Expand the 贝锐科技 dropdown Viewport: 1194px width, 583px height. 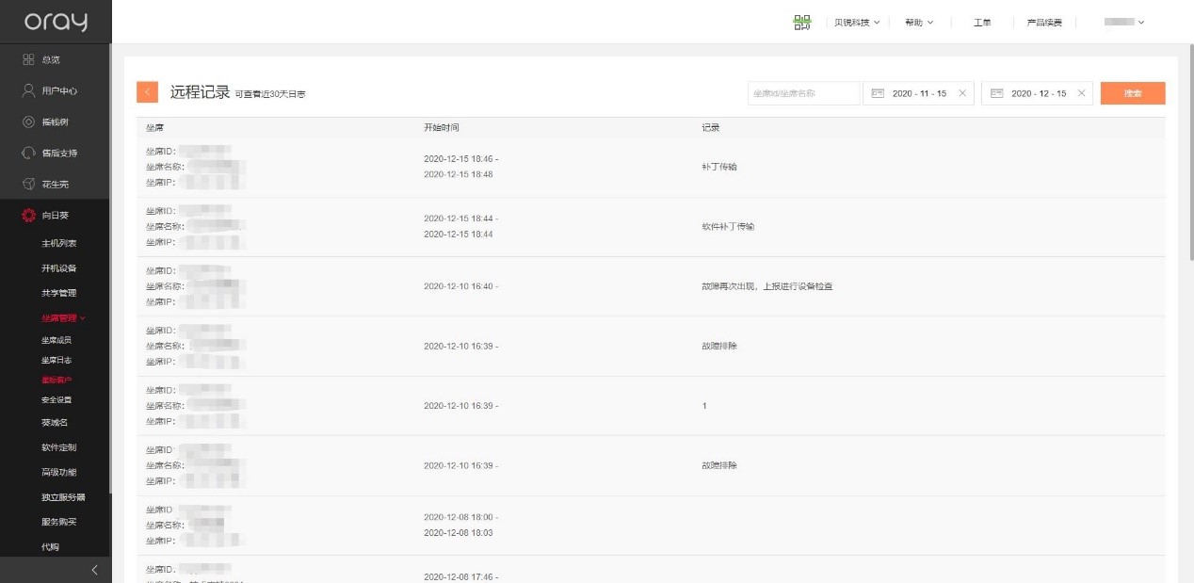857,22
